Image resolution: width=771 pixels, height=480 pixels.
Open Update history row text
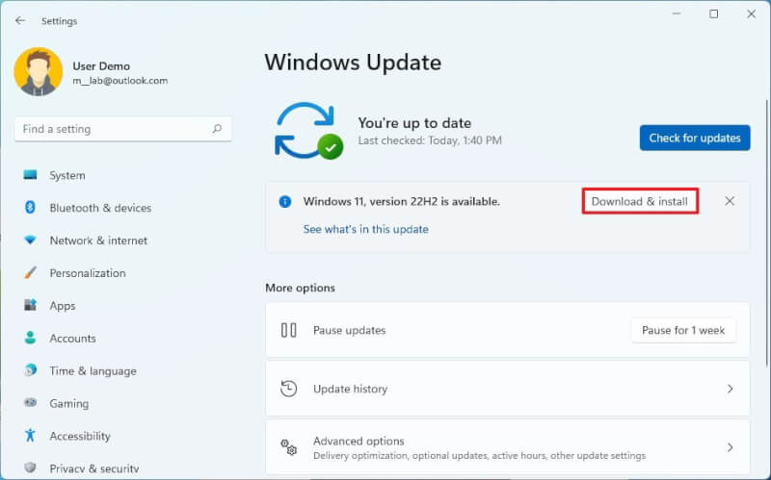tap(350, 389)
